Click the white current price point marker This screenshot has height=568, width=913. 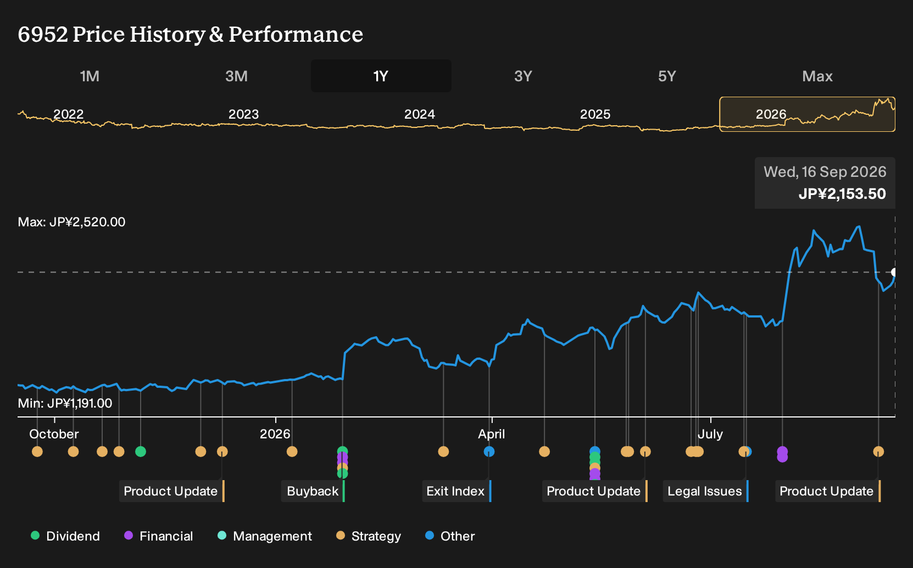pos(894,272)
